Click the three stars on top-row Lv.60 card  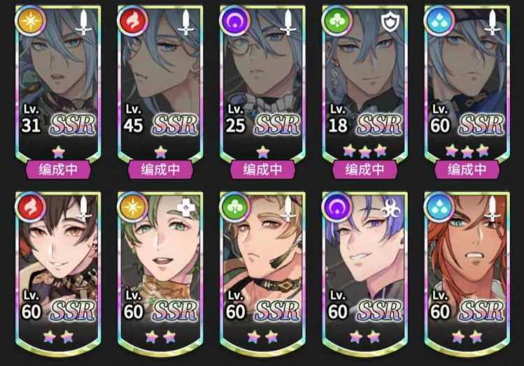click(x=467, y=151)
